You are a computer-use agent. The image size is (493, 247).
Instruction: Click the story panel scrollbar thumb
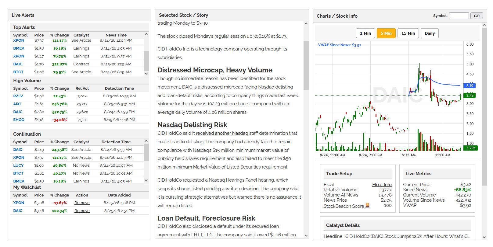click(x=306, y=65)
